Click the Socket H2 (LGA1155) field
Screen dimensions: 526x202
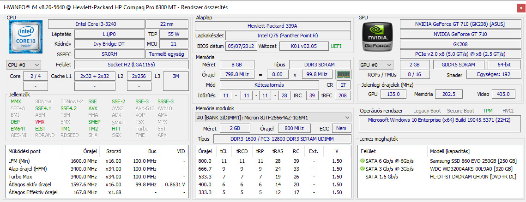[131, 65]
